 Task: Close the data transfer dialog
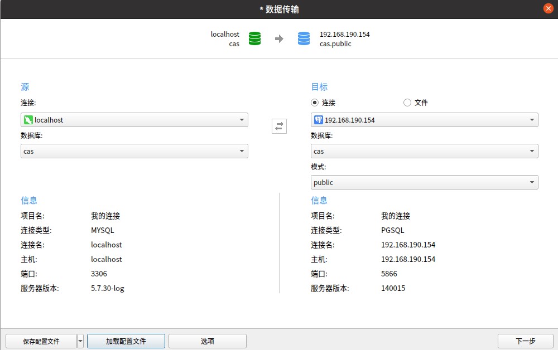pos(549,8)
